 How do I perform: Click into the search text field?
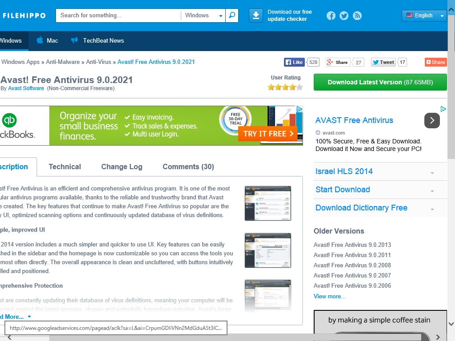tap(118, 16)
